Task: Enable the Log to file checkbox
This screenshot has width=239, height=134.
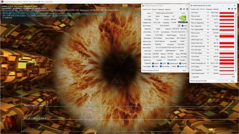Action: click(192, 77)
